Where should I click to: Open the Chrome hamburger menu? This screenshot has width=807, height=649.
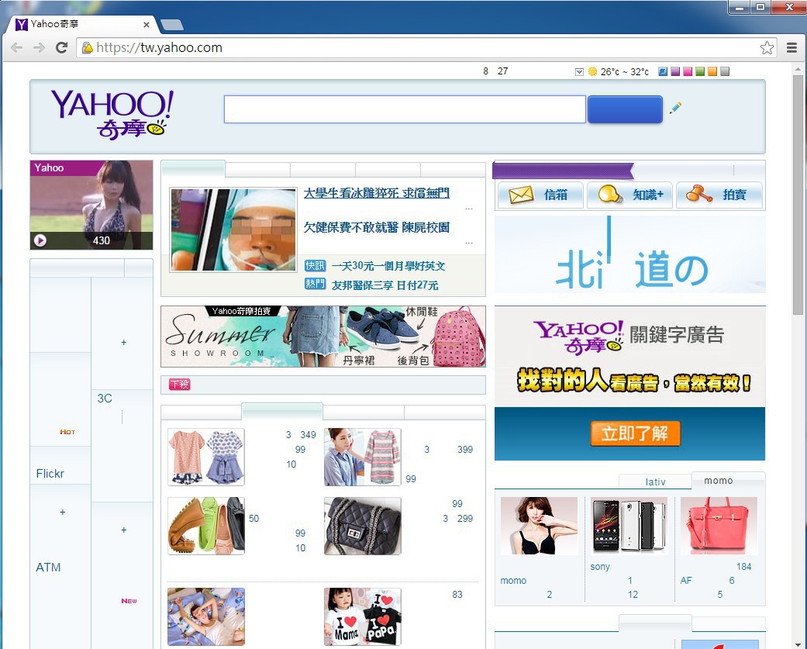coord(792,48)
